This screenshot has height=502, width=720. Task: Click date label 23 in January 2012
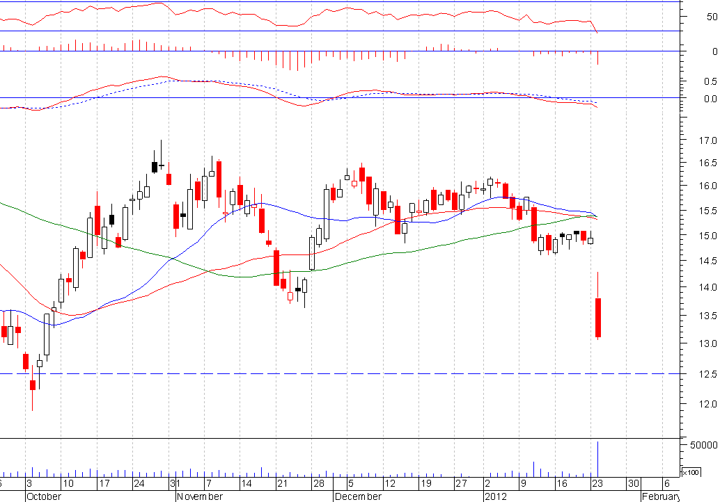[597, 483]
